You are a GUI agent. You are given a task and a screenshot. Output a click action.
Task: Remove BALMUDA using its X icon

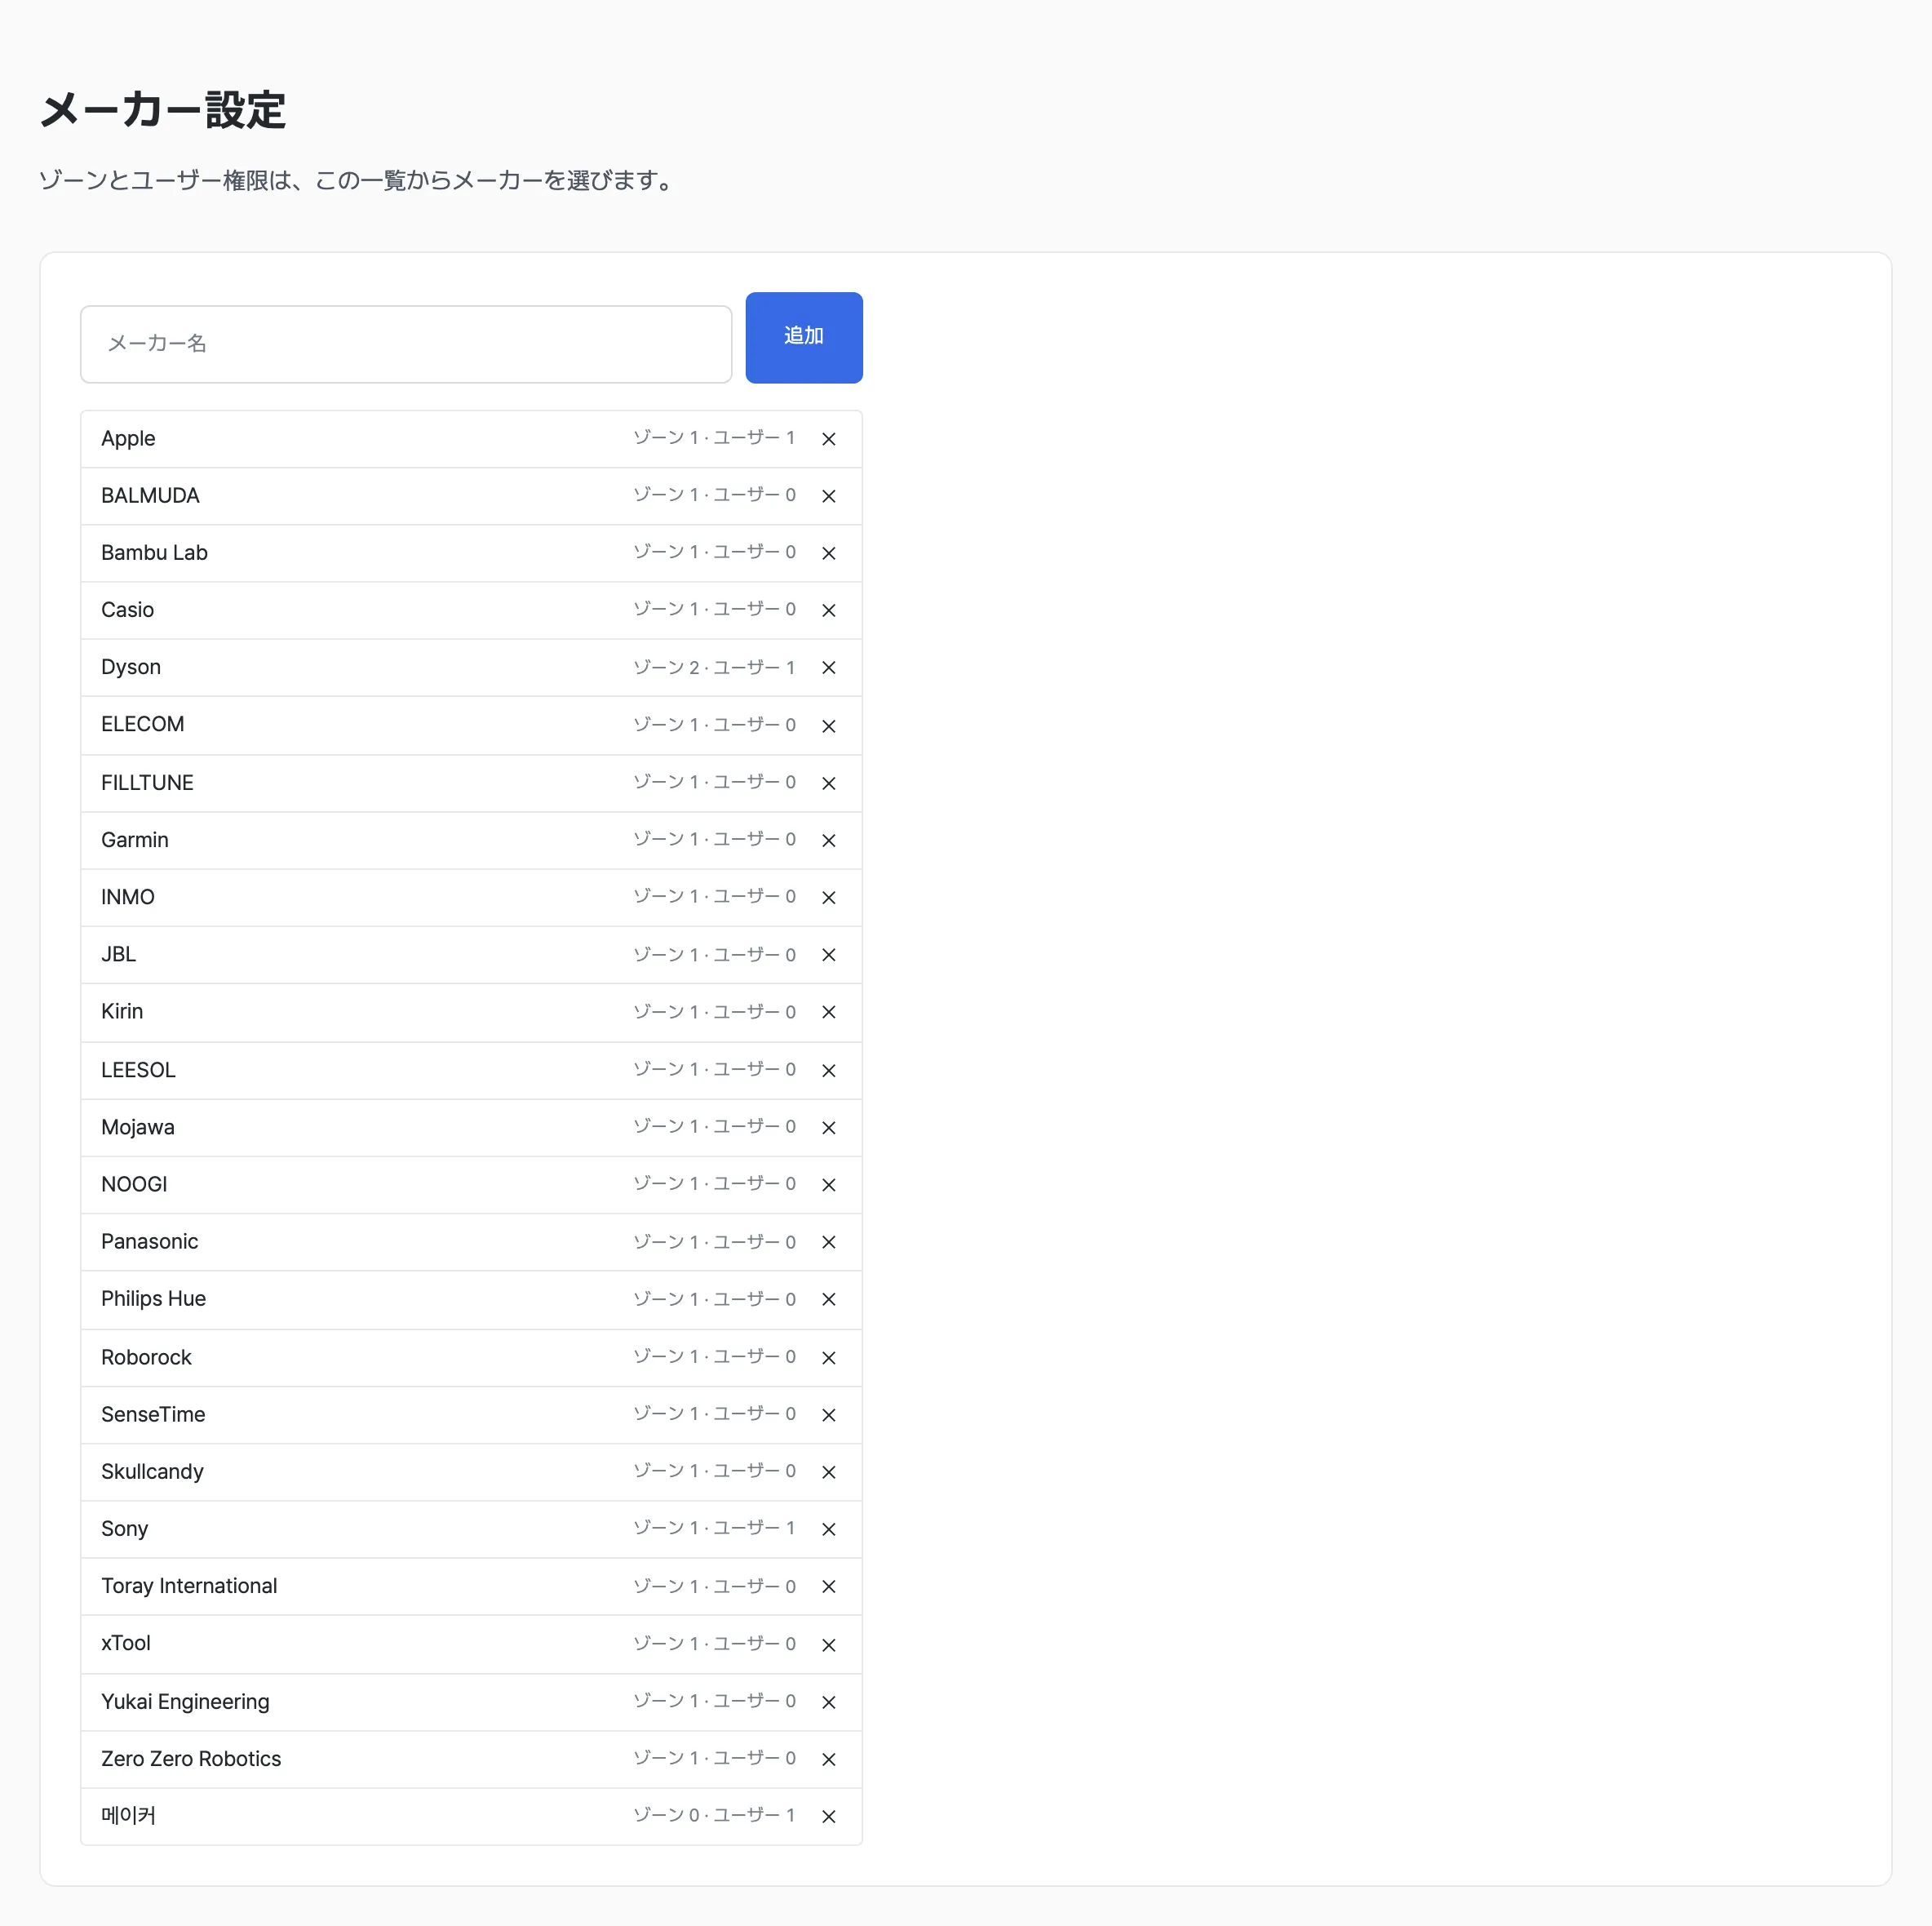click(x=828, y=496)
